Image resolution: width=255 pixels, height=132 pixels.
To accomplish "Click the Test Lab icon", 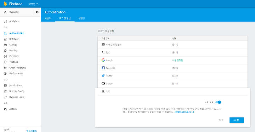I will click(x=5, y=62).
